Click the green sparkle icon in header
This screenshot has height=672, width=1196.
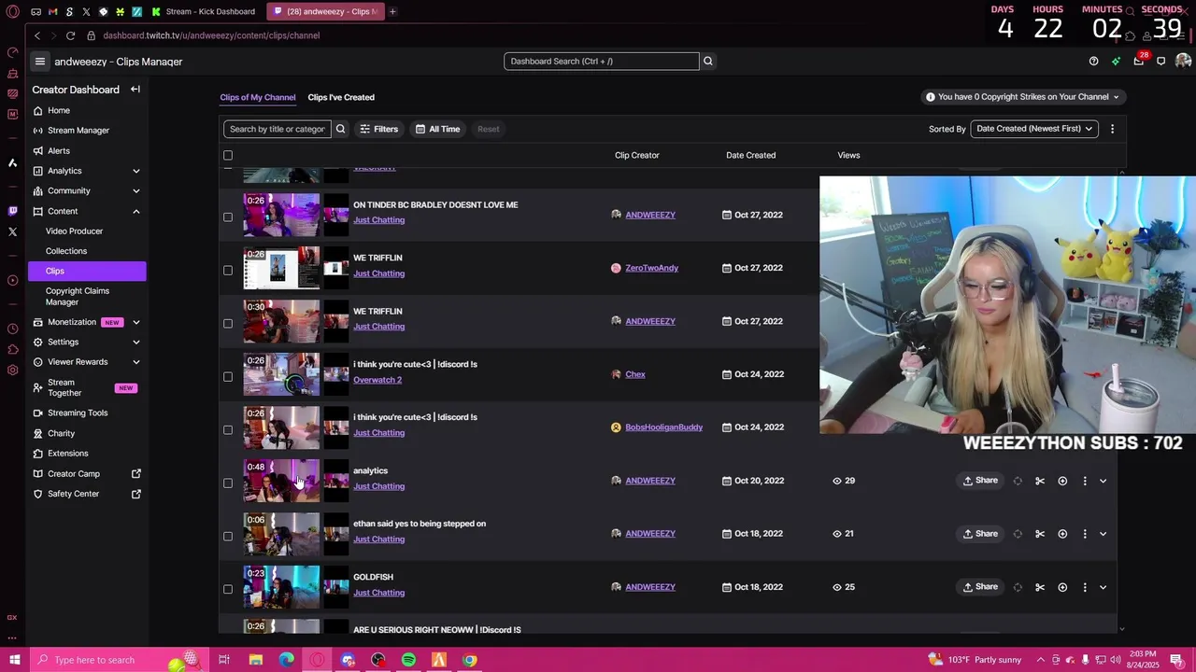[1116, 62]
